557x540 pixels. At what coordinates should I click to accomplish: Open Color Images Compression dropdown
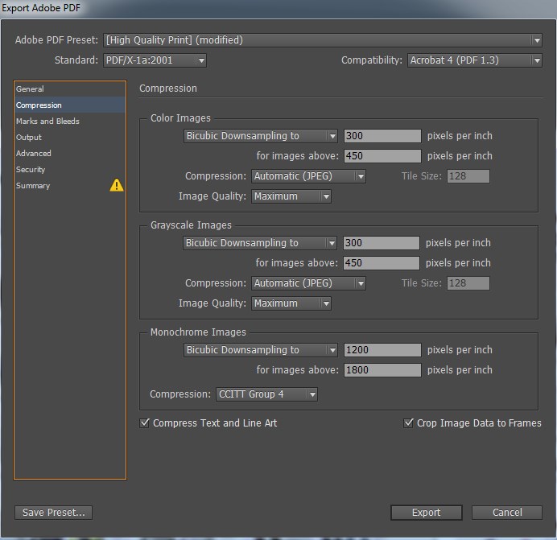tap(308, 176)
